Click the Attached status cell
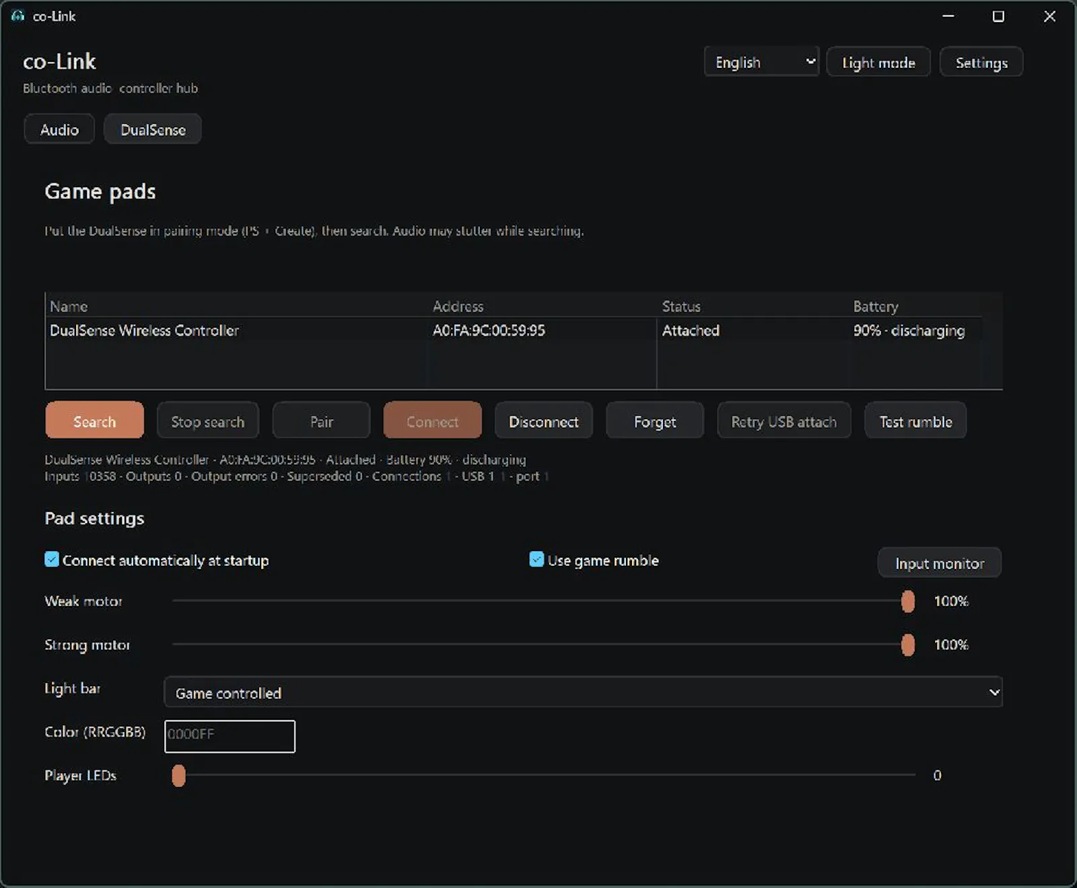 pyautogui.click(x=691, y=330)
